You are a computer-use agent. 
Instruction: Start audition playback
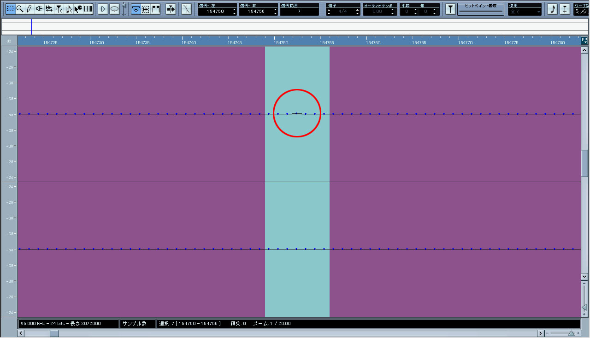point(103,9)
